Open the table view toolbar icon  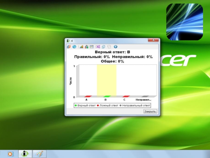[x=92, y=47]
